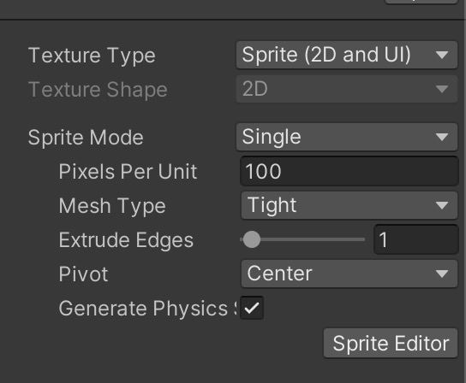Click into the Pixels Per Unit field
This screenshot has width=466, height=383.
point(349,171)
